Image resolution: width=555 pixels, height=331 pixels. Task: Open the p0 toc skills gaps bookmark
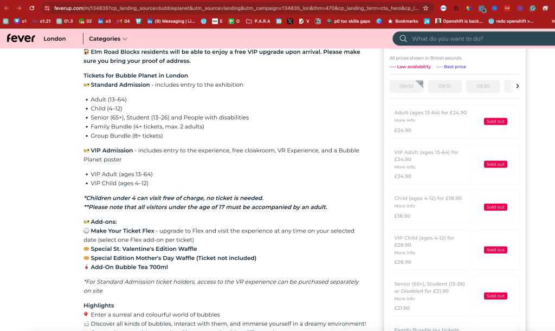point(349,21)
